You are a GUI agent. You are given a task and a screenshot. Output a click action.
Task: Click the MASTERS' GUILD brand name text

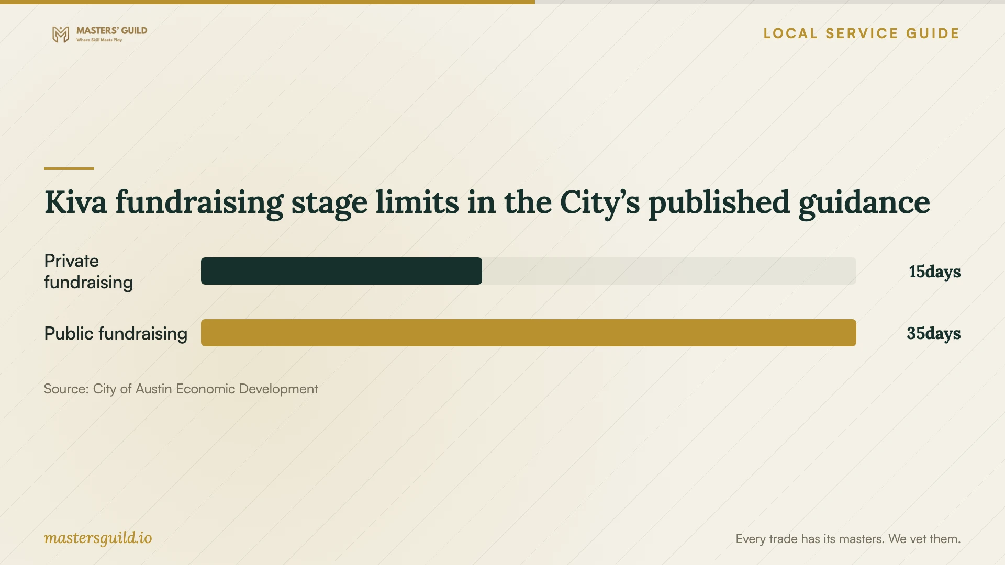point(111,30)
